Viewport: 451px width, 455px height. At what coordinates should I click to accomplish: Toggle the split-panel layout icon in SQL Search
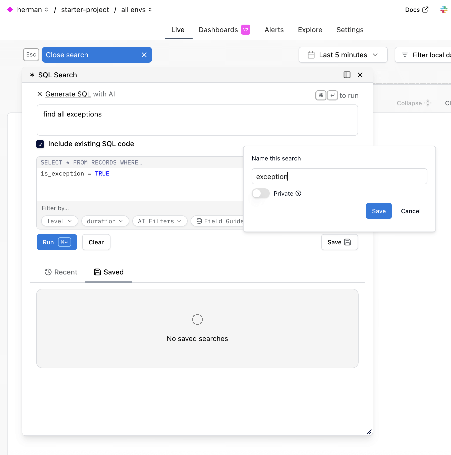click(347, 75)
